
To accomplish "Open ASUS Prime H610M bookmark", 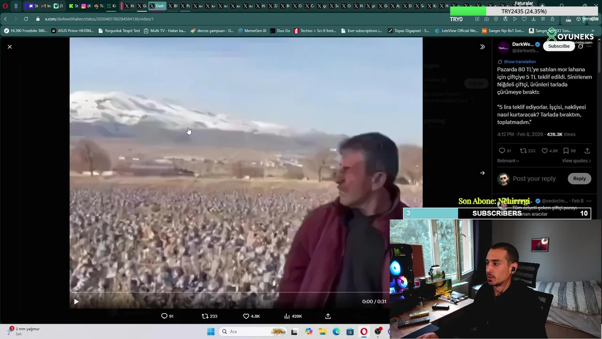I will (72, 31).
